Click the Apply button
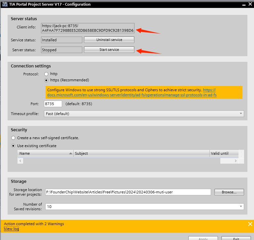The height and width of the screenshot is (240, 254). tap(203, 238)
